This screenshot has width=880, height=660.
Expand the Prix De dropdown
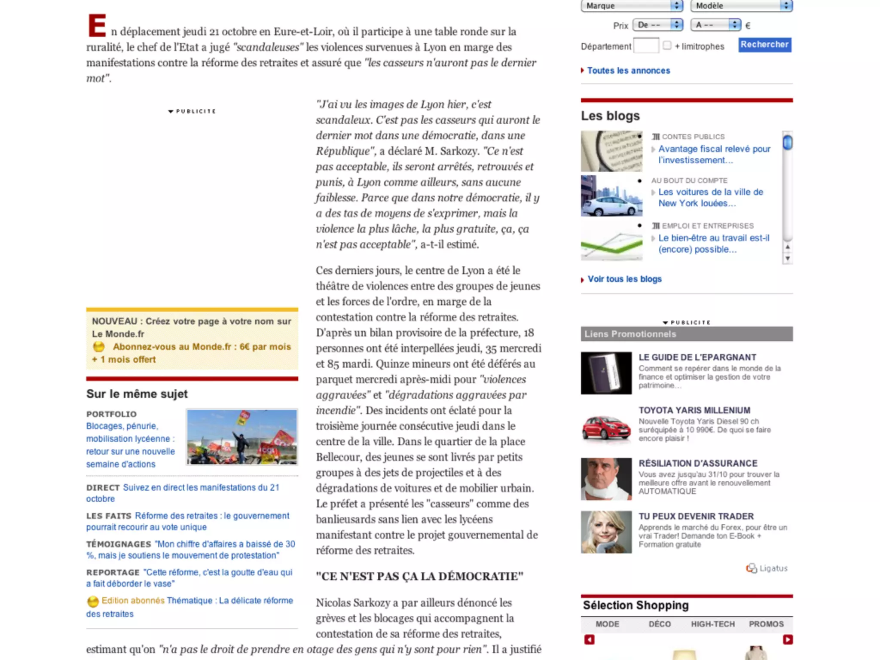pos(657,25)
